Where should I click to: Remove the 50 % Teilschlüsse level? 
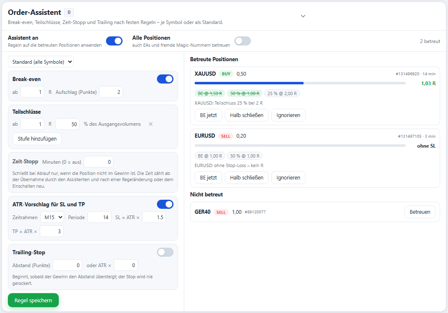pos(151,124)
